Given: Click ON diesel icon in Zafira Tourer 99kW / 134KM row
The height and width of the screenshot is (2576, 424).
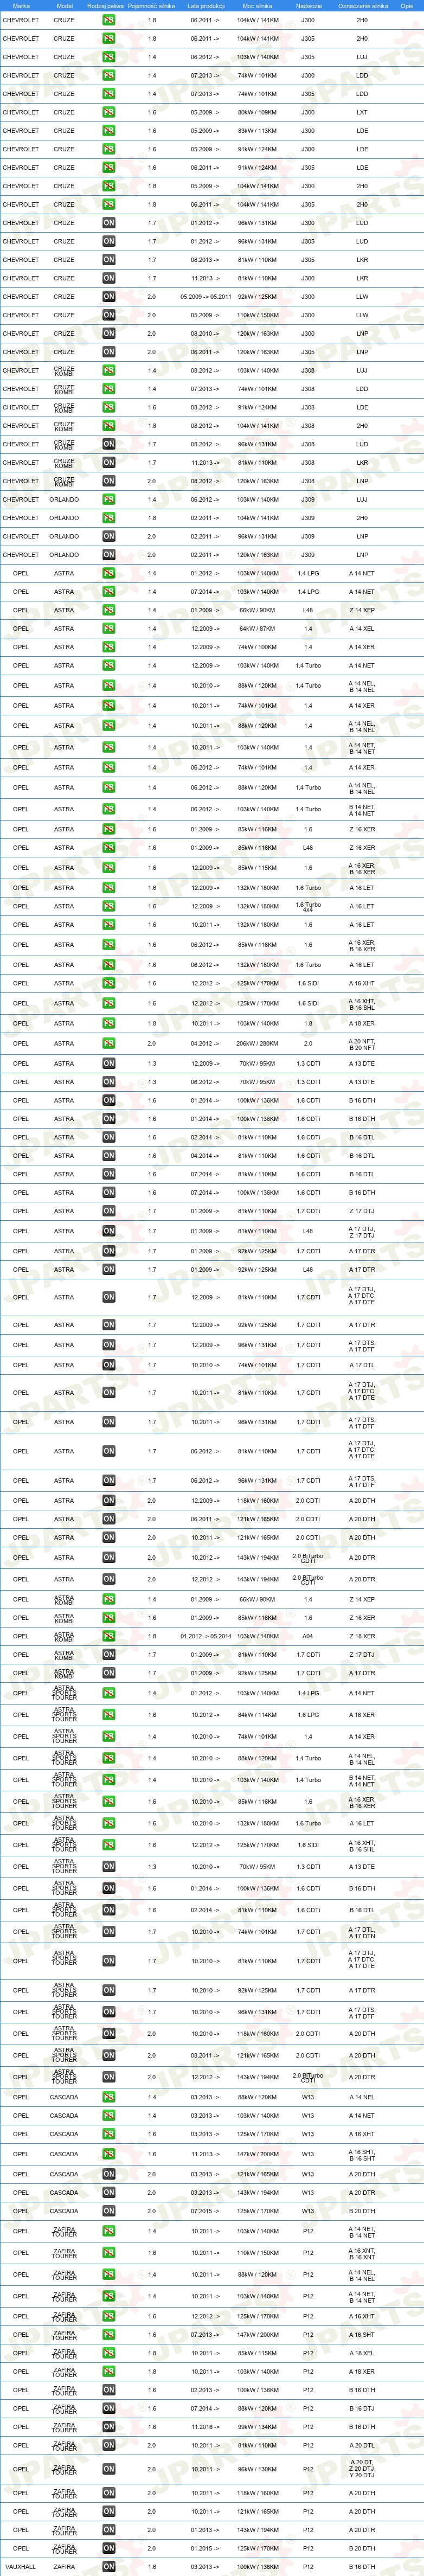Looking at the screenshot, I should 108,2427.
